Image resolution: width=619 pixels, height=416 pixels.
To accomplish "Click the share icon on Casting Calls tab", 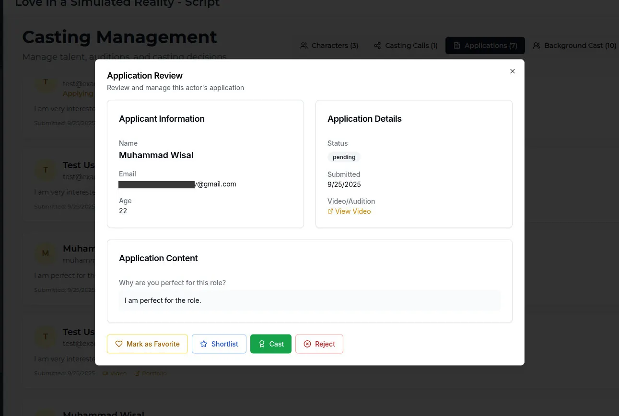I will [x=377, y=46].
